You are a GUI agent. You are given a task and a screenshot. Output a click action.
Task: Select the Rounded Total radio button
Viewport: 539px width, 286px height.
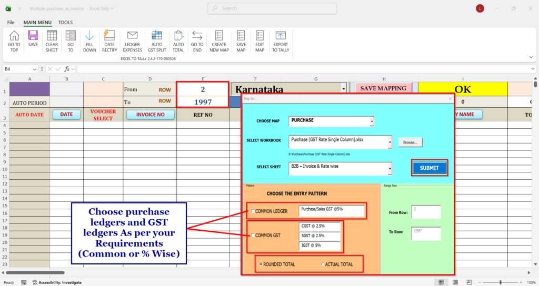(x=261, y=264)
